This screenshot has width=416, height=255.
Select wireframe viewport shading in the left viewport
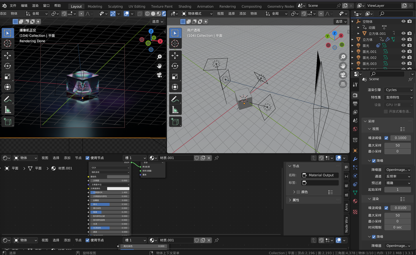[147, 14]
